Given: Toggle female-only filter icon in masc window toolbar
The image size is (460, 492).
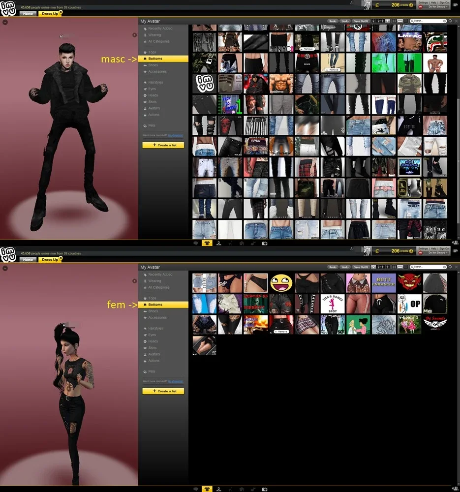Looking at the screenshot, I should coord(373,21).
